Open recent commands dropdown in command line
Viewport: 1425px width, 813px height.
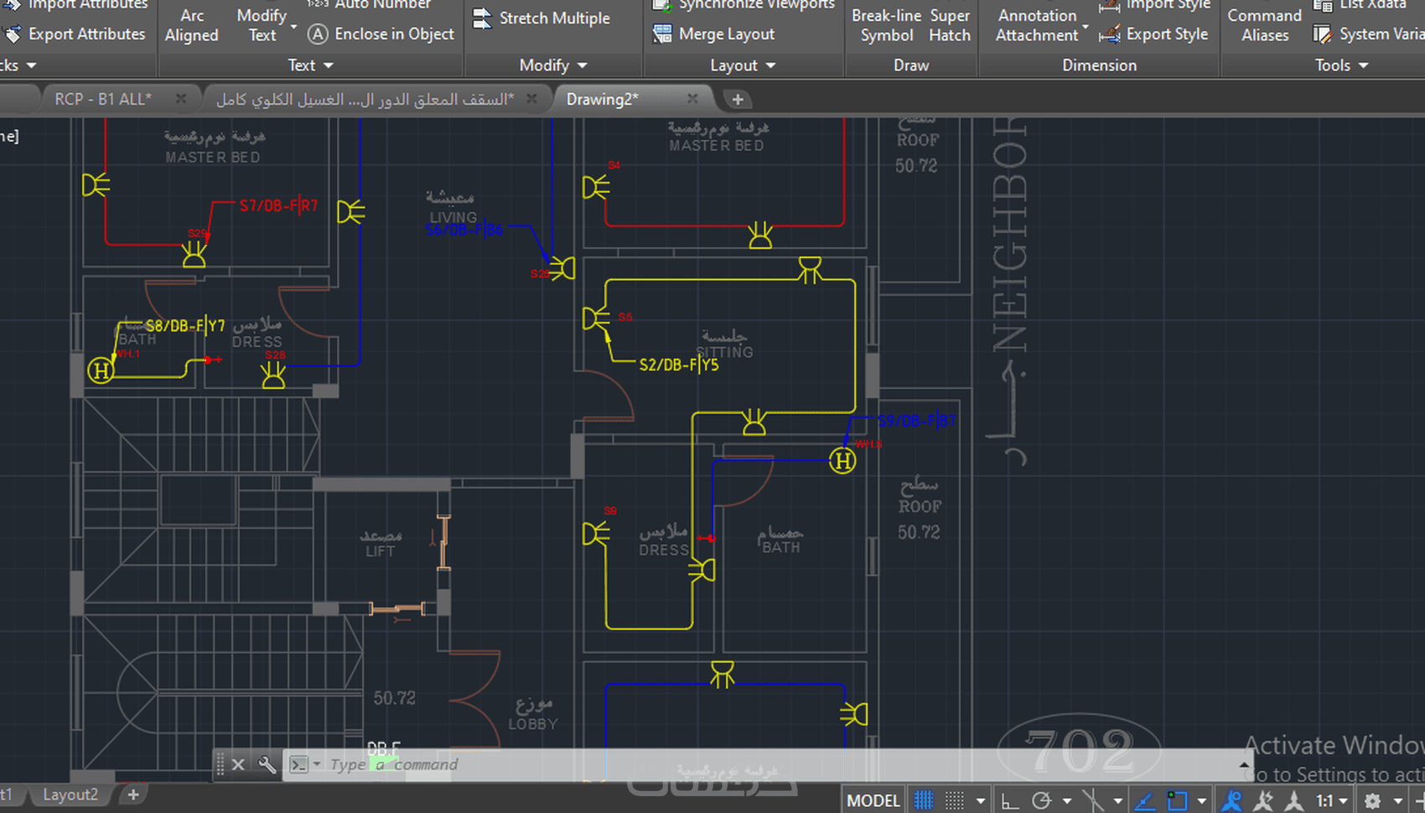pos(317,764)
